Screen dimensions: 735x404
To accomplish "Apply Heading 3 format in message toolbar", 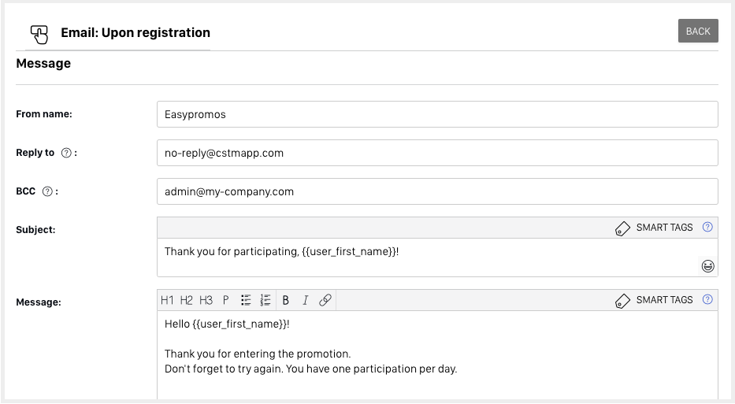I will click(x=206, y=300).
